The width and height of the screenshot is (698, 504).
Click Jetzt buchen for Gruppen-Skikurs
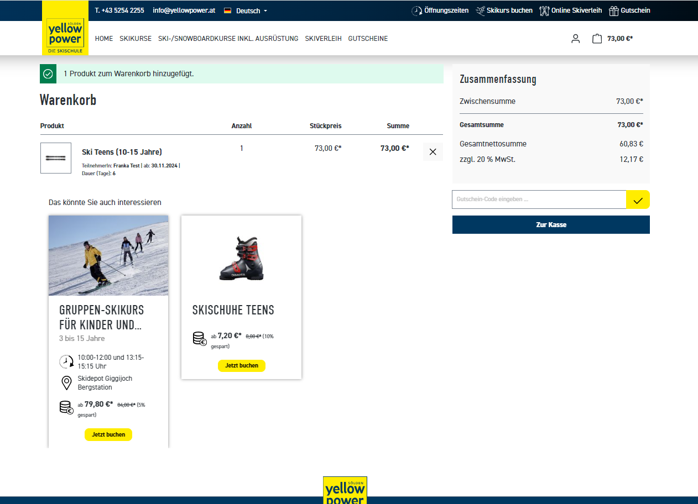pyautogui.click(x=108, y=434)
